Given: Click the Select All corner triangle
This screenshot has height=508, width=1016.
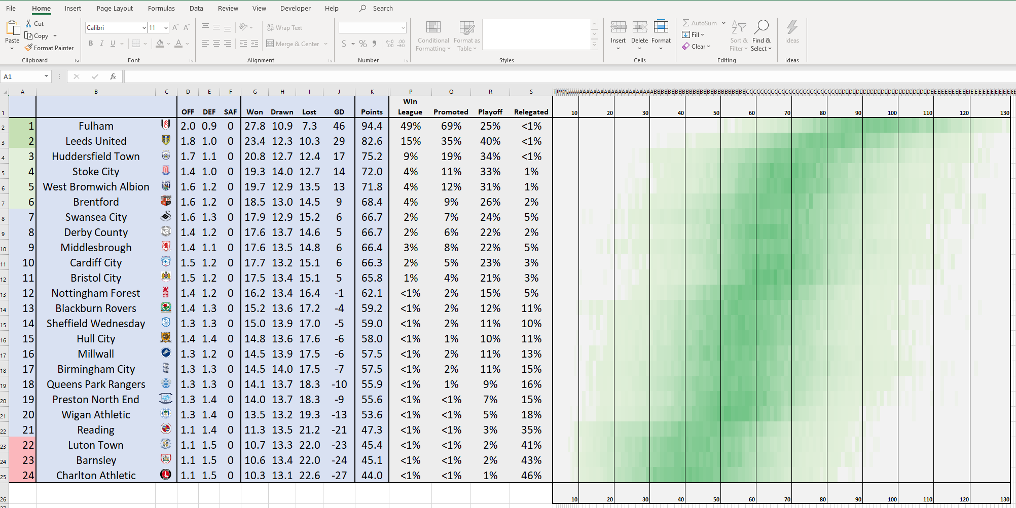Looking at the screenshot, I should [5, 92].
